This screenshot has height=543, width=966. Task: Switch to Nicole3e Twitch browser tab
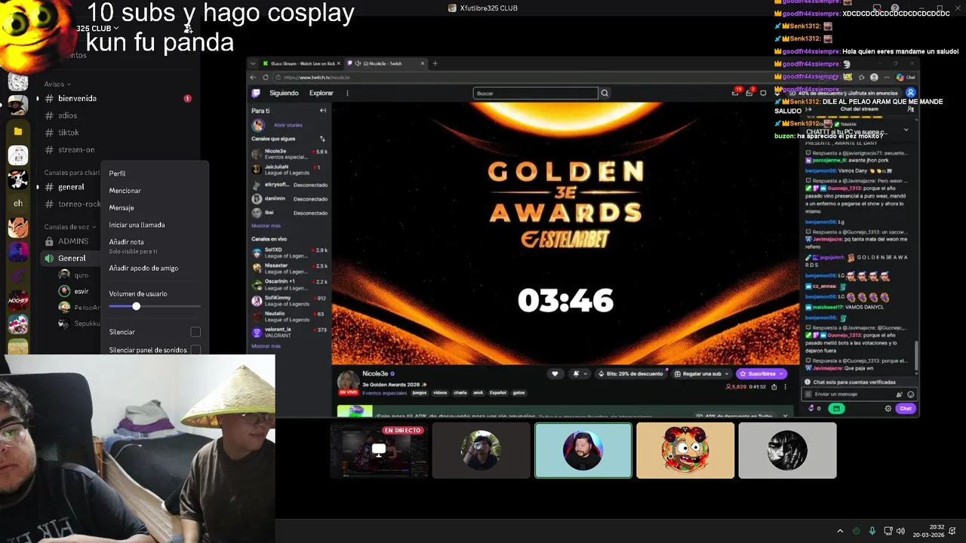pos(385,63)
